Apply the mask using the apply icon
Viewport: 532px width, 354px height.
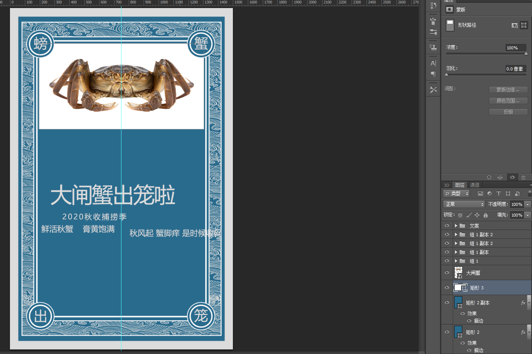pyautogui.click(x=500, y=177)
